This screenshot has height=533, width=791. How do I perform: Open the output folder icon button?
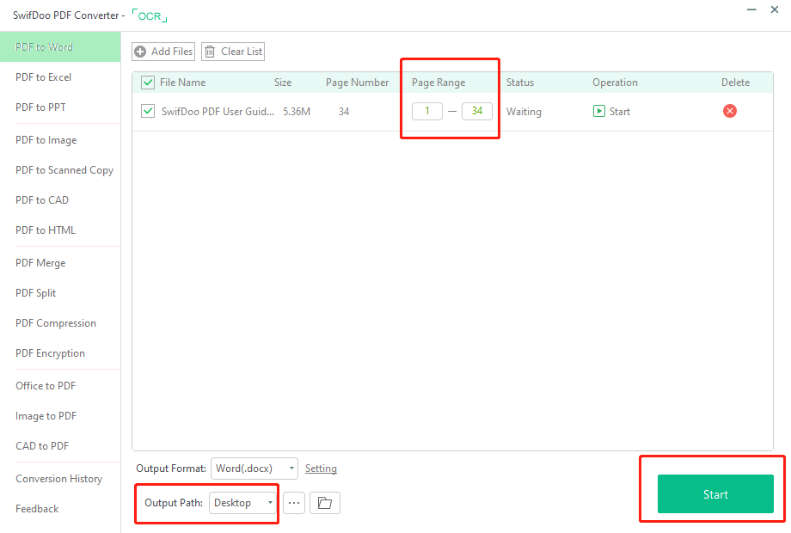tap(325, 503)
